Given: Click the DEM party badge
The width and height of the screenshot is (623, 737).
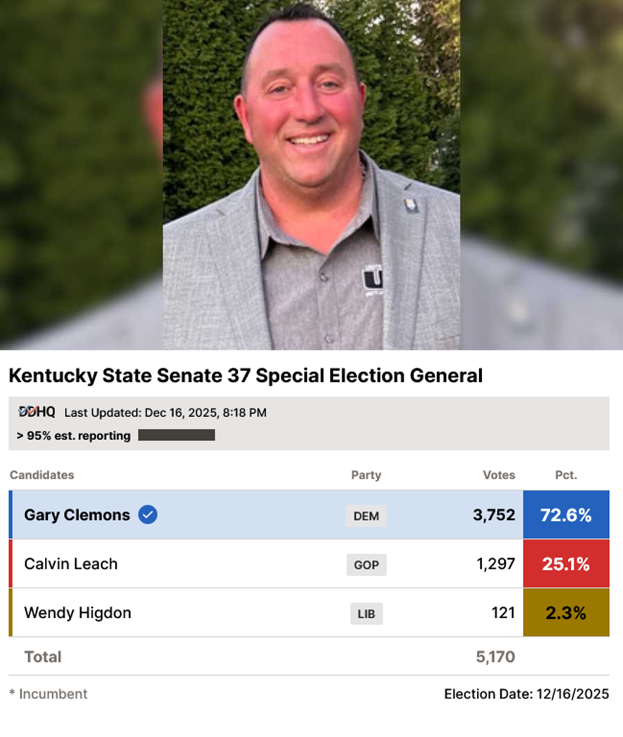Looking at the screenshot, I should click(366, 516).
